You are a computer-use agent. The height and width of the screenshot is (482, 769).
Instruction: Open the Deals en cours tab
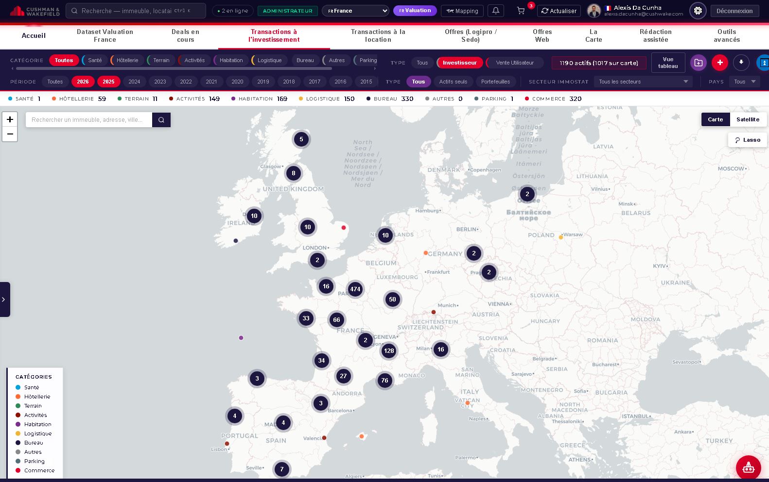(185, 35)
